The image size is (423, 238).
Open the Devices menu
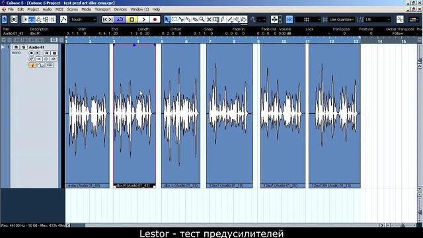tap(120, 9)
